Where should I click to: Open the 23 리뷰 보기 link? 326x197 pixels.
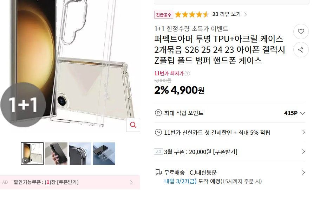coord(229,14)
